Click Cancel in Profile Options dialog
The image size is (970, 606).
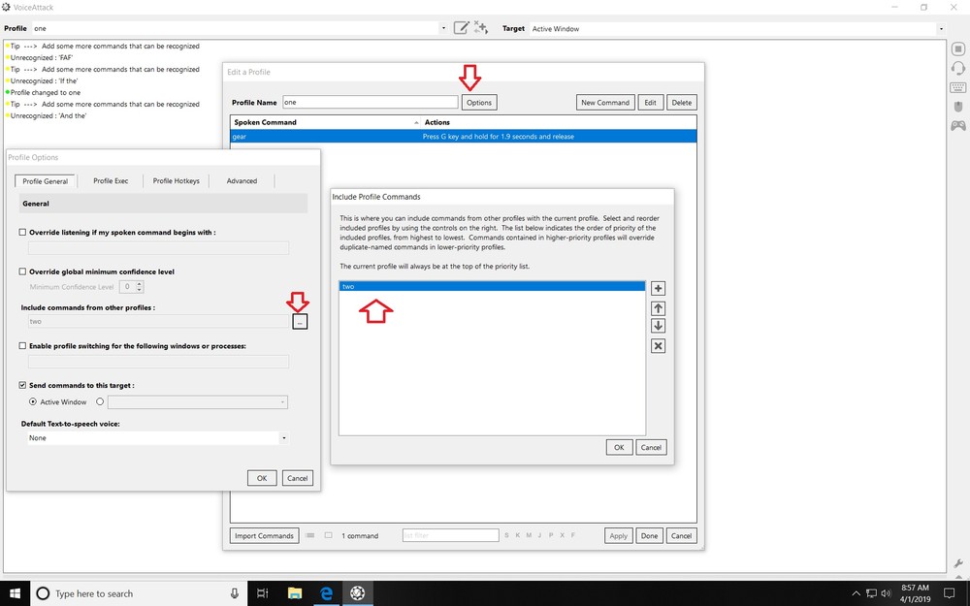pos(298,478)
